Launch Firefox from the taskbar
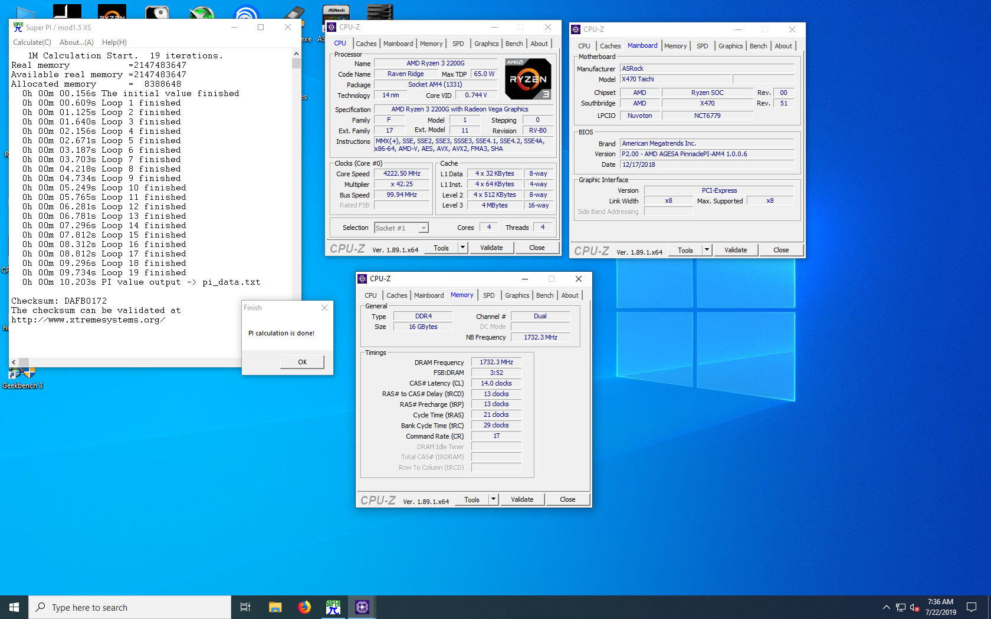 point(304,607)
